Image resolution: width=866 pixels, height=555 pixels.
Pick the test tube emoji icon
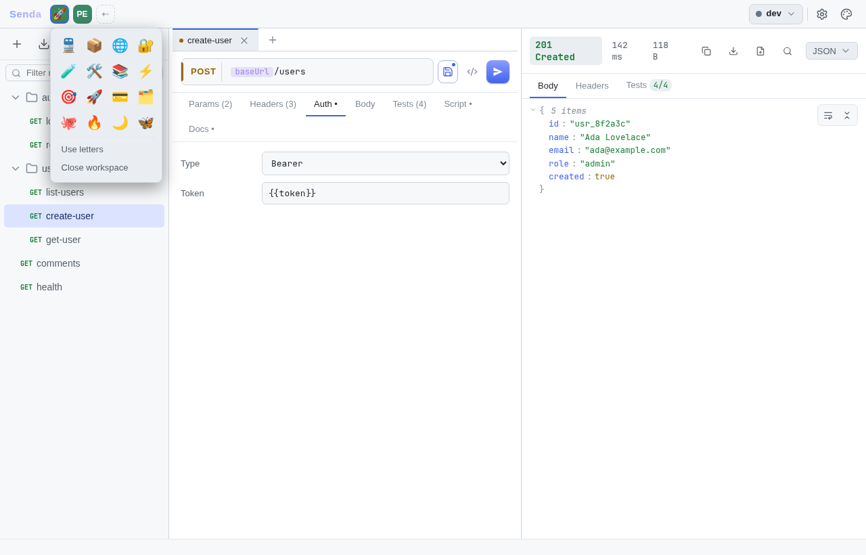[x=68, y=71]
